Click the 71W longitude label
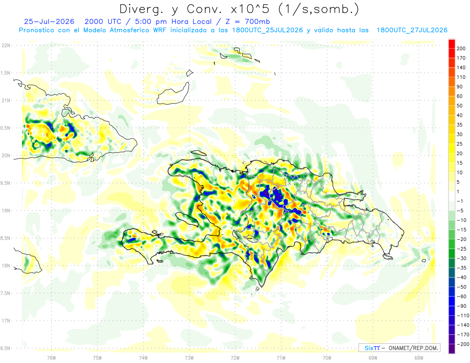The width and height of the screenshot is (470, 363). click(x=281, y=358)
